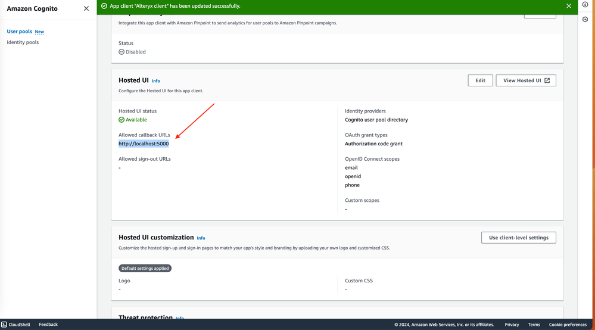Open Info link next to Threat protection
Viewport: 595px width, 330px height.
click(x=179, y=318)
